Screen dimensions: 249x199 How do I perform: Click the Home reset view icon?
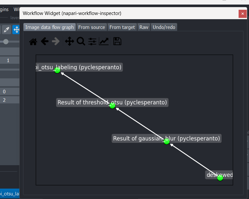point(33,42)
